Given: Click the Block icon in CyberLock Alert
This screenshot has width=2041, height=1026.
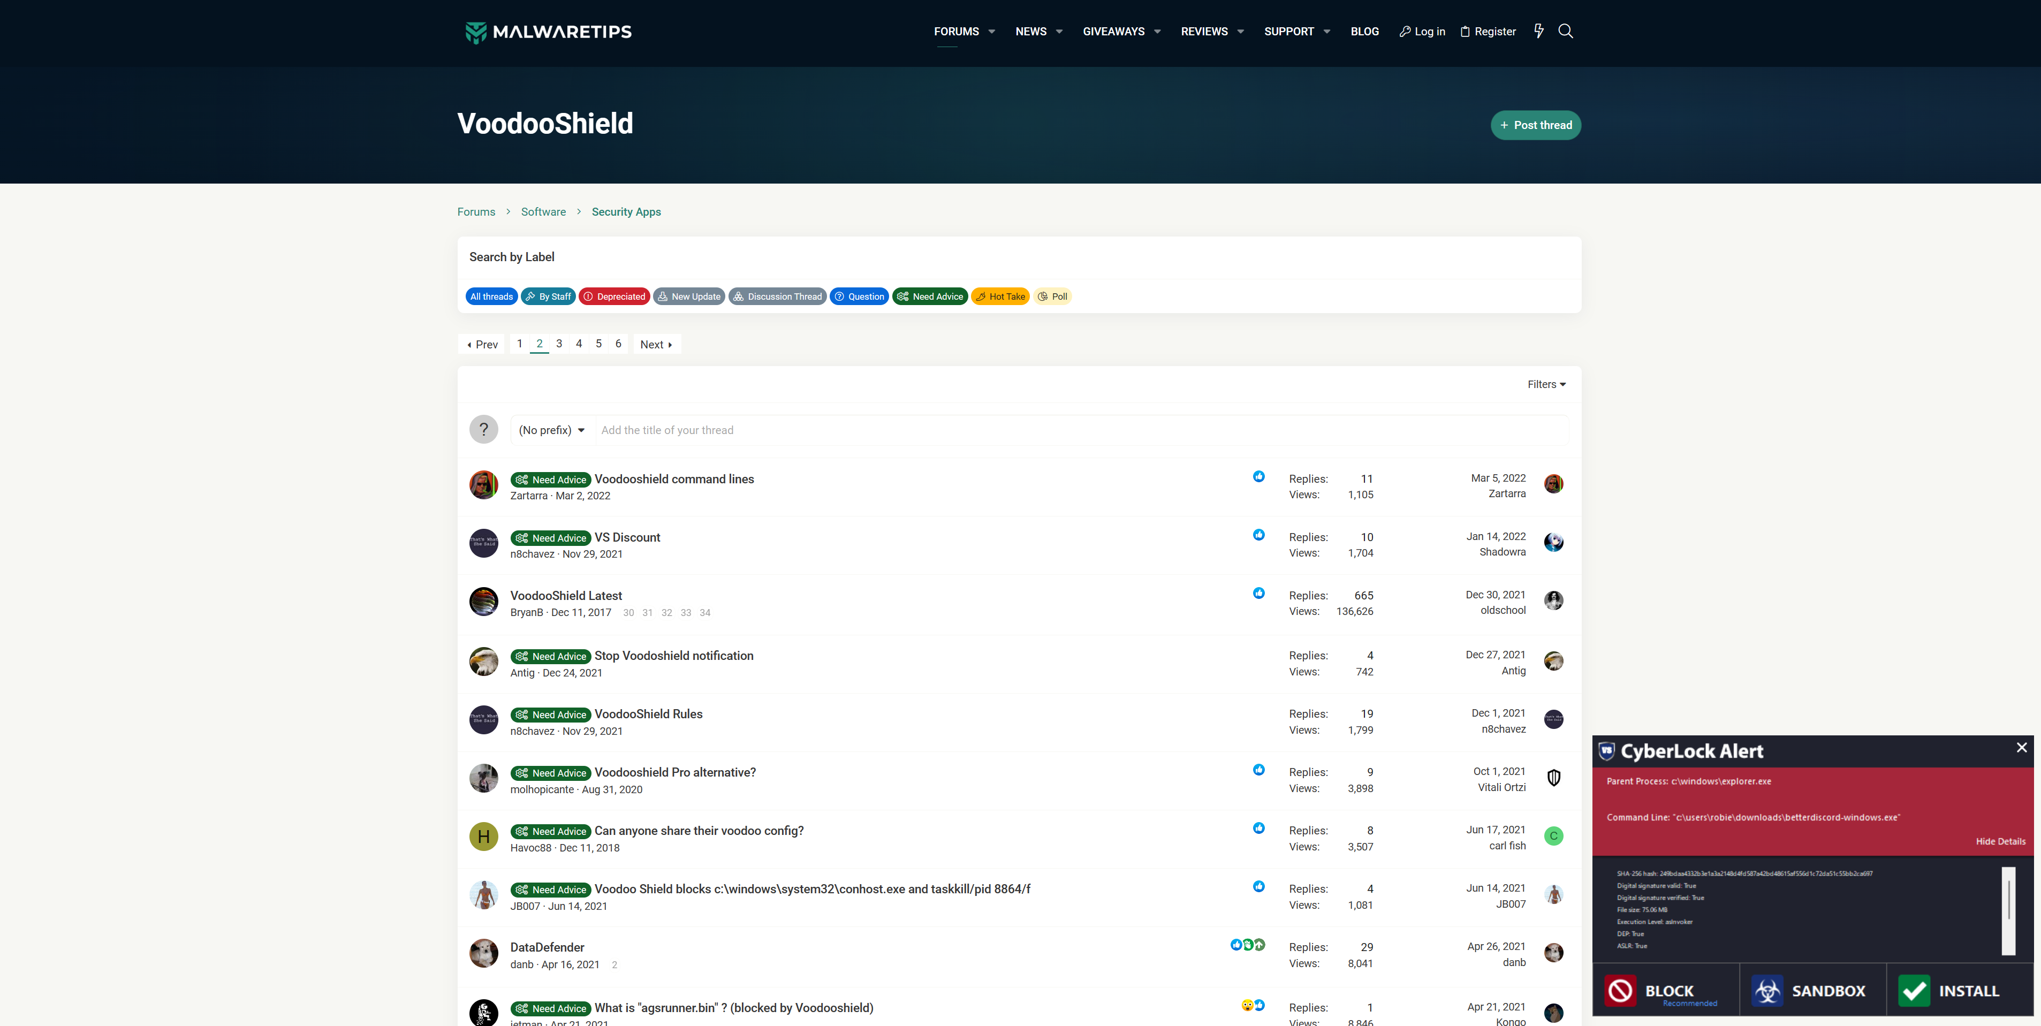Looking at the screenshot, I should coord(1620,990).
